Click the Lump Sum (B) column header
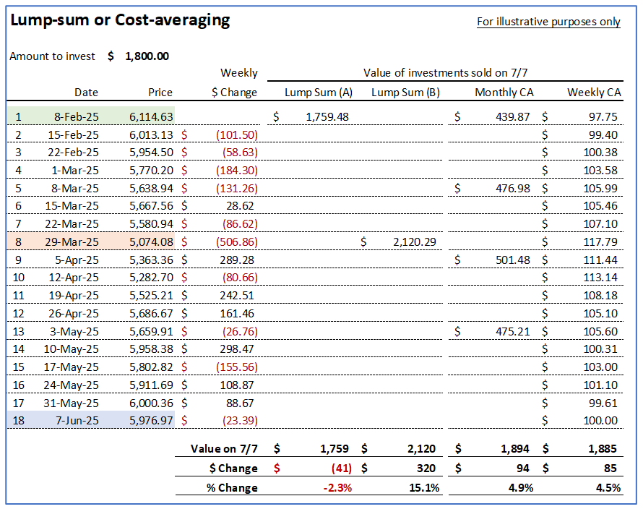643x509 pixels. tap(405, 92)
